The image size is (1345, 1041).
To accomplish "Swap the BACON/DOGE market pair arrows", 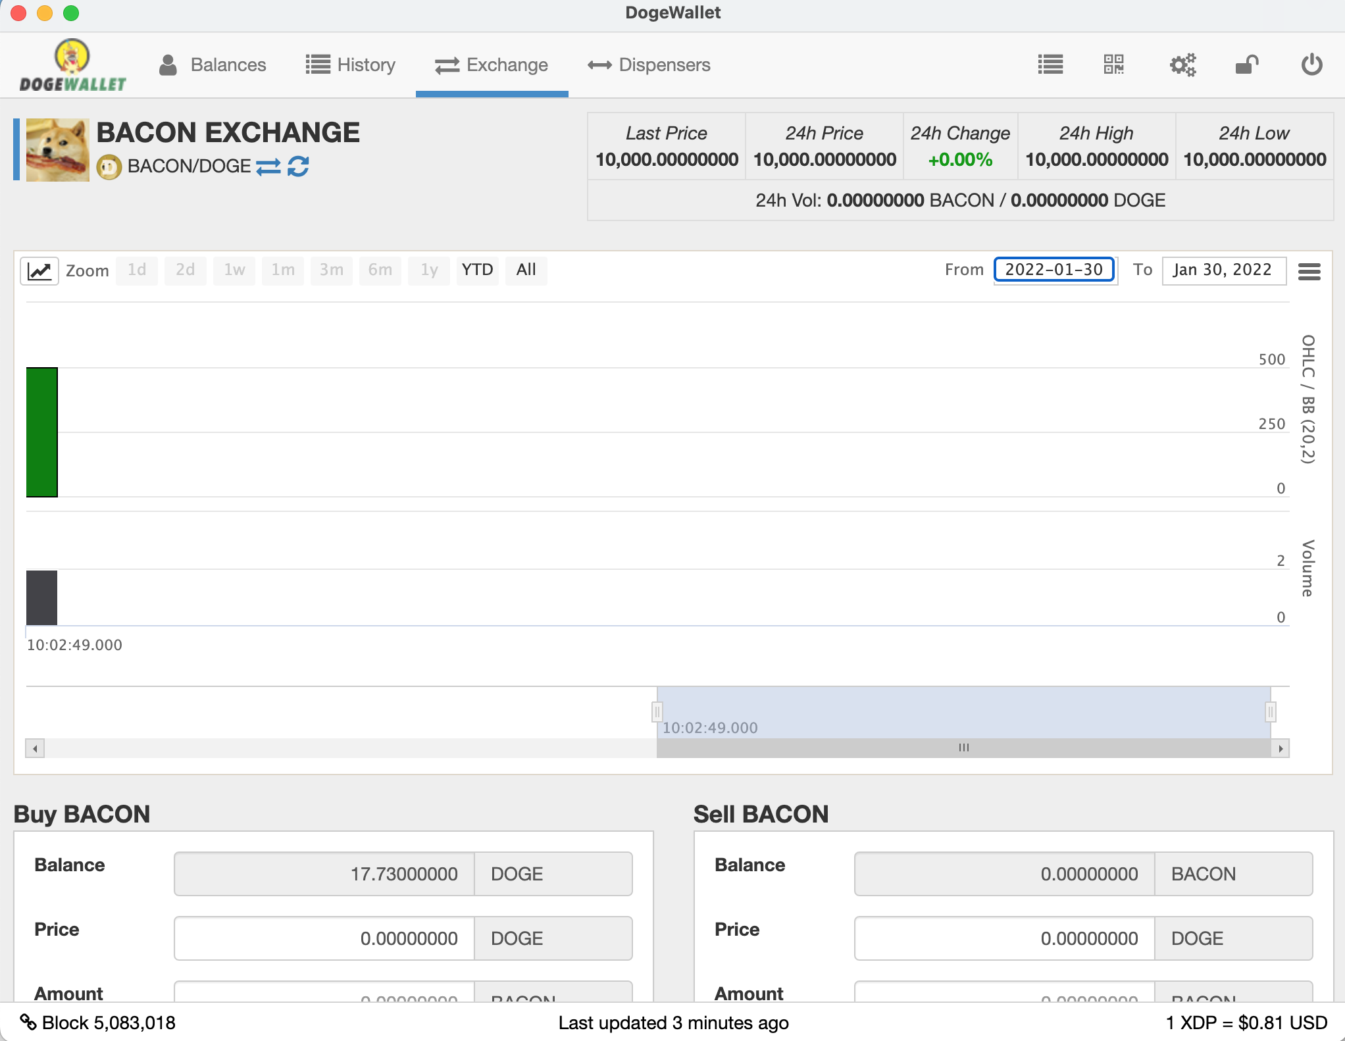I will (x=268, y=167).
